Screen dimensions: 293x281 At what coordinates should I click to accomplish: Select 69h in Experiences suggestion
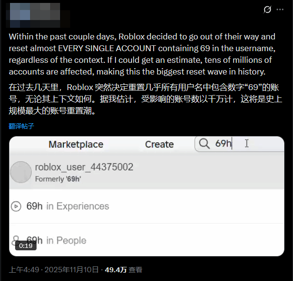(147, 206)
